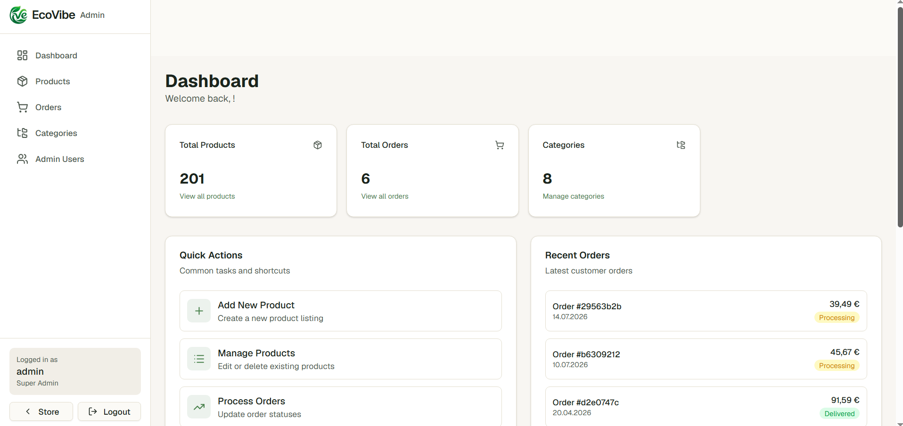Click the Categories tree icon in sidebar
The height and width of the screenshot is (426, 903).
pyautogui.click(x=22, y=133)
